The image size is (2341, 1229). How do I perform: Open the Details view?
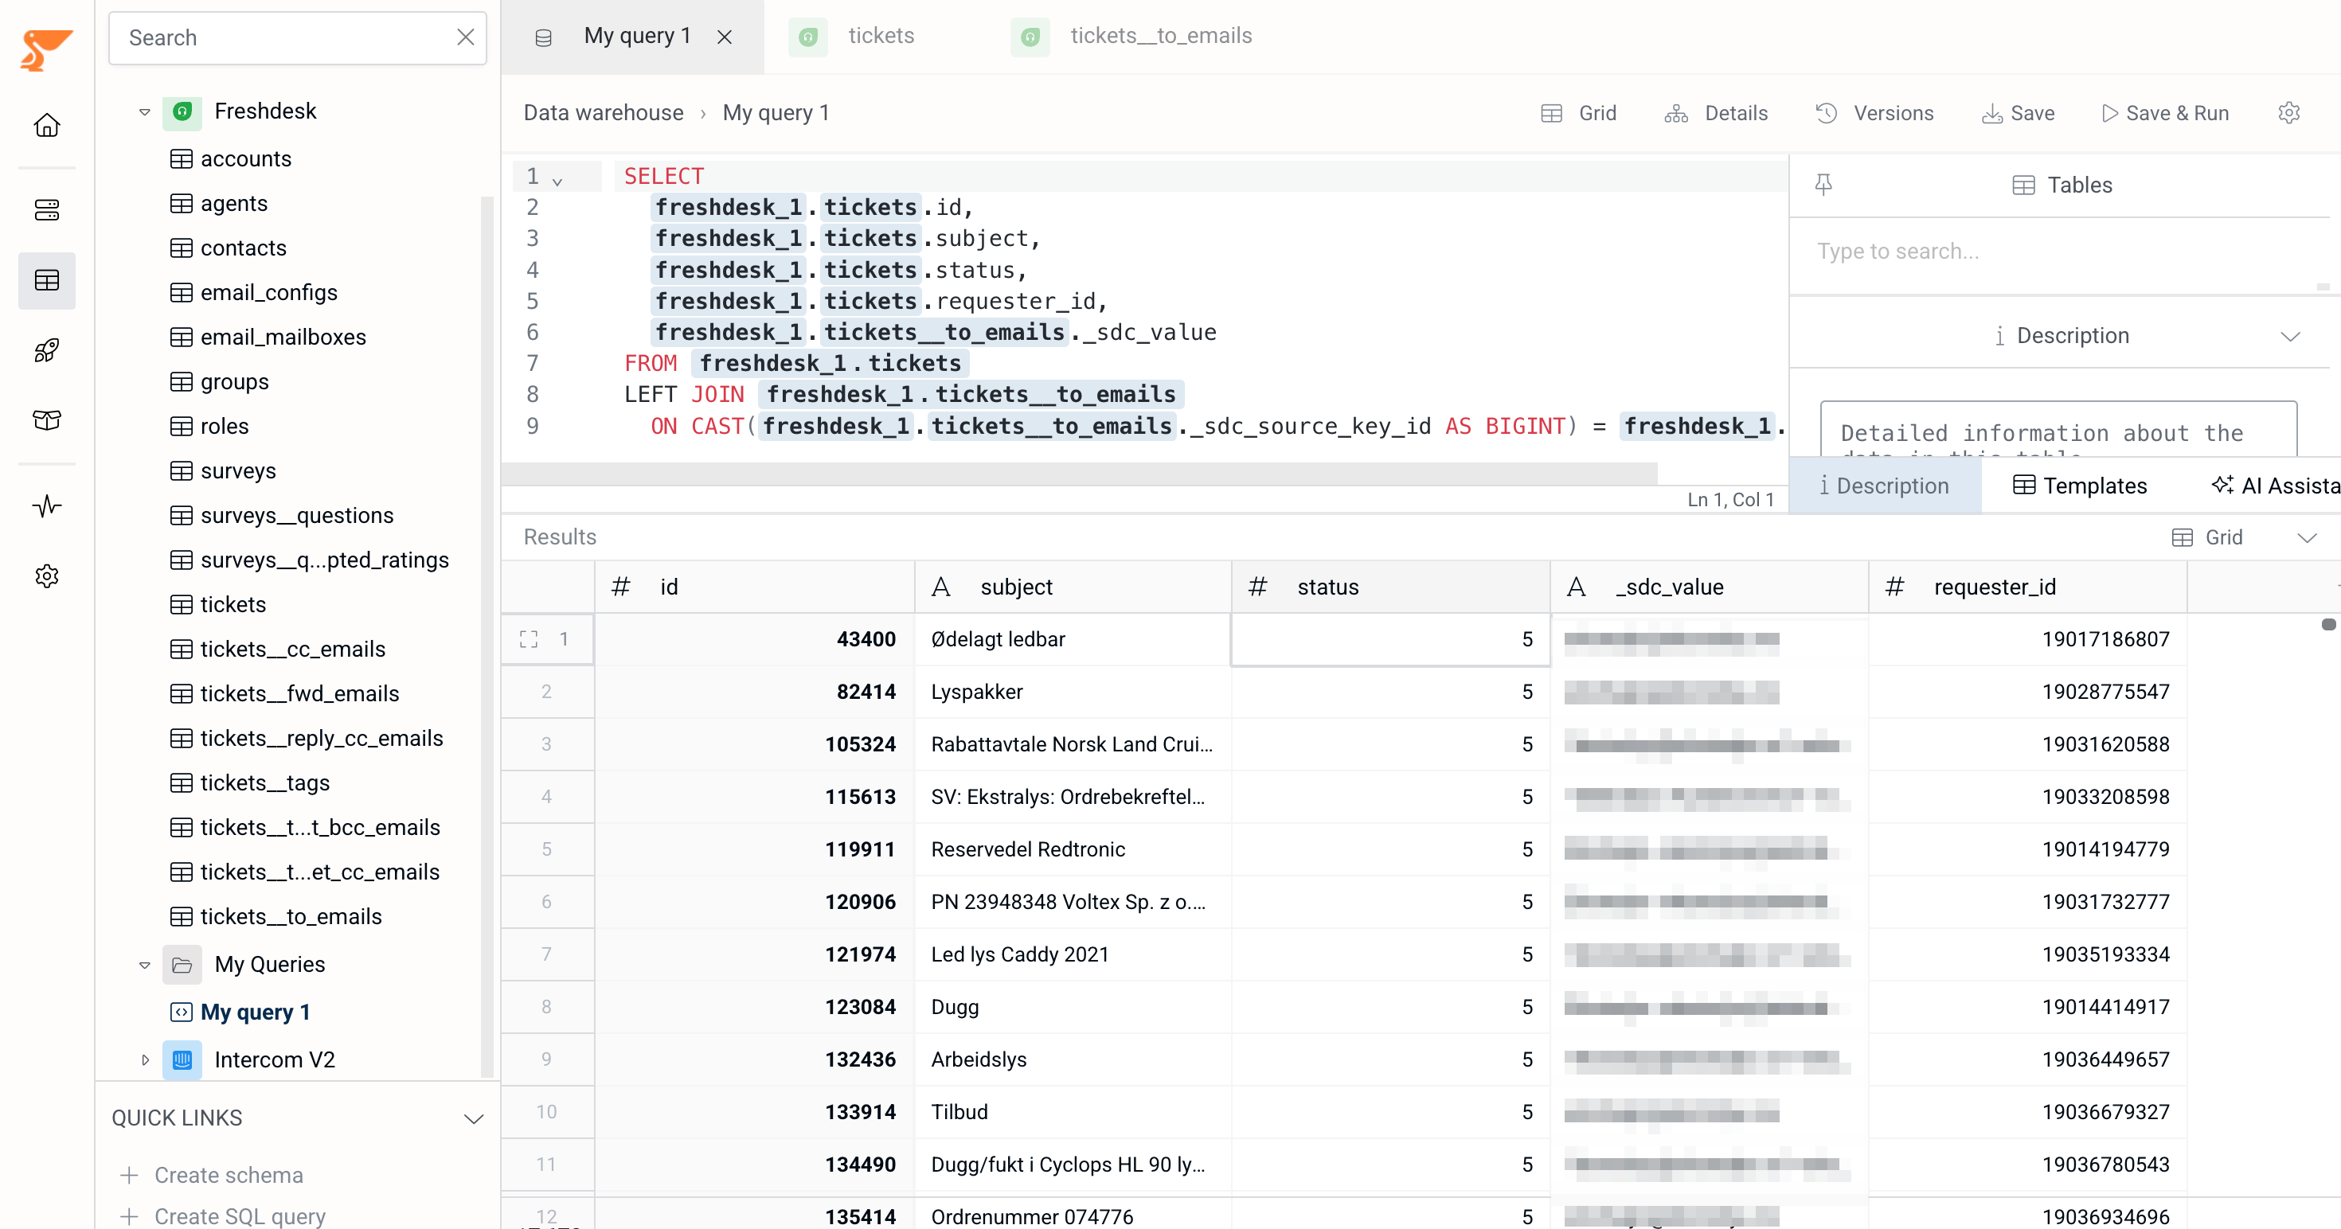[1716, 113]
